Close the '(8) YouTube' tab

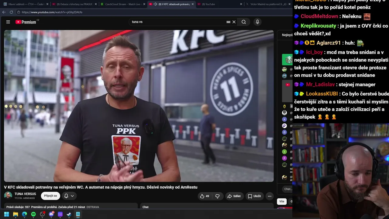tap(241, 4)
